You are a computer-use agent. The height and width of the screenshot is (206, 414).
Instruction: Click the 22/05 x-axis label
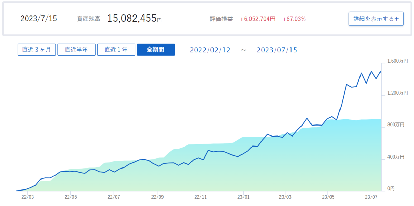[x=71, y=197]
